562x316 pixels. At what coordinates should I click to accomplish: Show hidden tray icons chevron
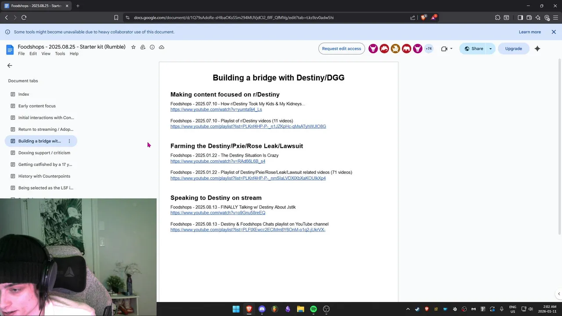[408, 309]
